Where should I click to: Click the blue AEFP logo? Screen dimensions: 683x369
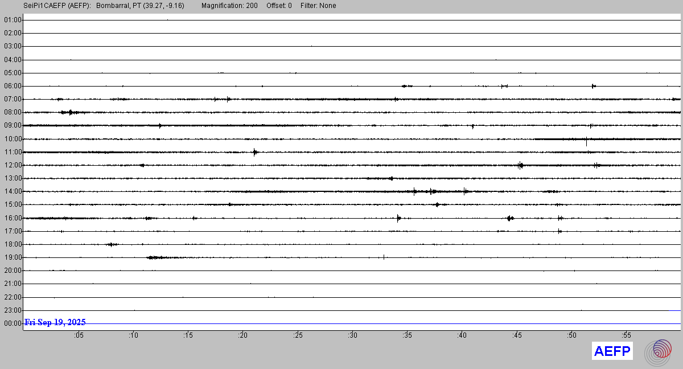(x=612, y=351)
